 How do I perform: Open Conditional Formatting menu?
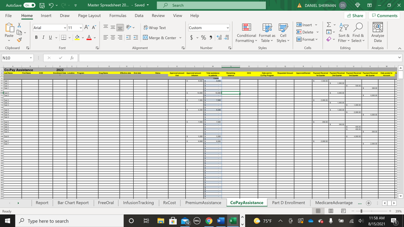(246, 32)
